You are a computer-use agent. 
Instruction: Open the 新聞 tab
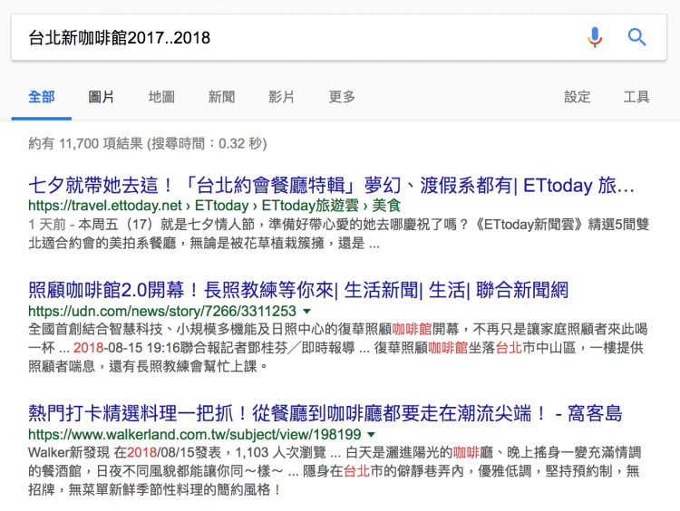pos(221,97)
